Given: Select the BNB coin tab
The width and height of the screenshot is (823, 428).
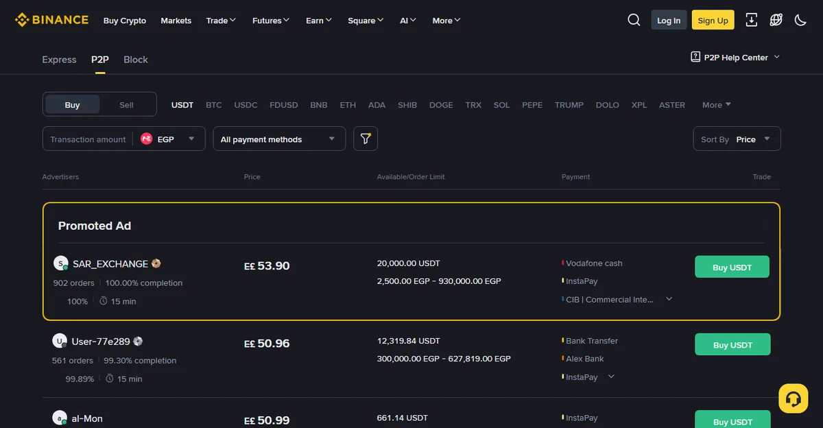Looking at the screenshot, I should coord(319,105).
